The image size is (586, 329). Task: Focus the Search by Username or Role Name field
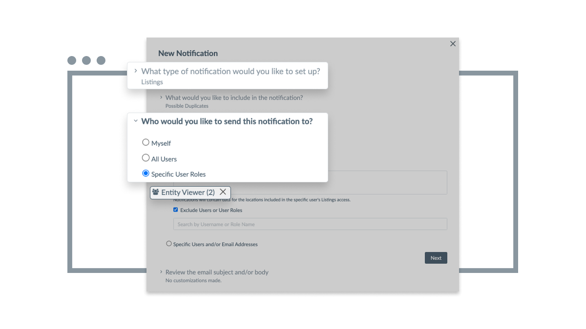point(310,224)
